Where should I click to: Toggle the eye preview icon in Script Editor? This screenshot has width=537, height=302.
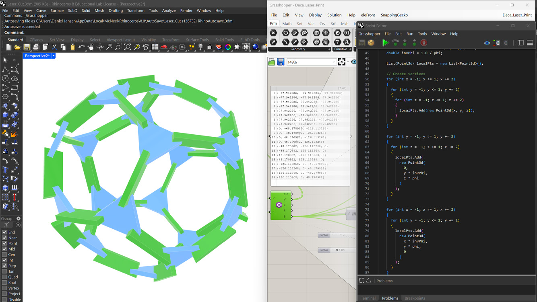click(x=487, y=43)
